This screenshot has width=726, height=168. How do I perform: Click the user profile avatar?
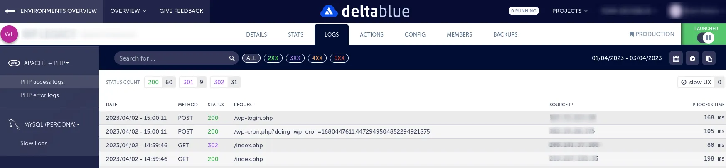[x=676, y=11]
